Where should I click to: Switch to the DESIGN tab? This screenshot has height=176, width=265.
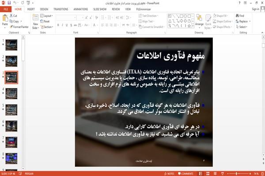tap(44, 9)
